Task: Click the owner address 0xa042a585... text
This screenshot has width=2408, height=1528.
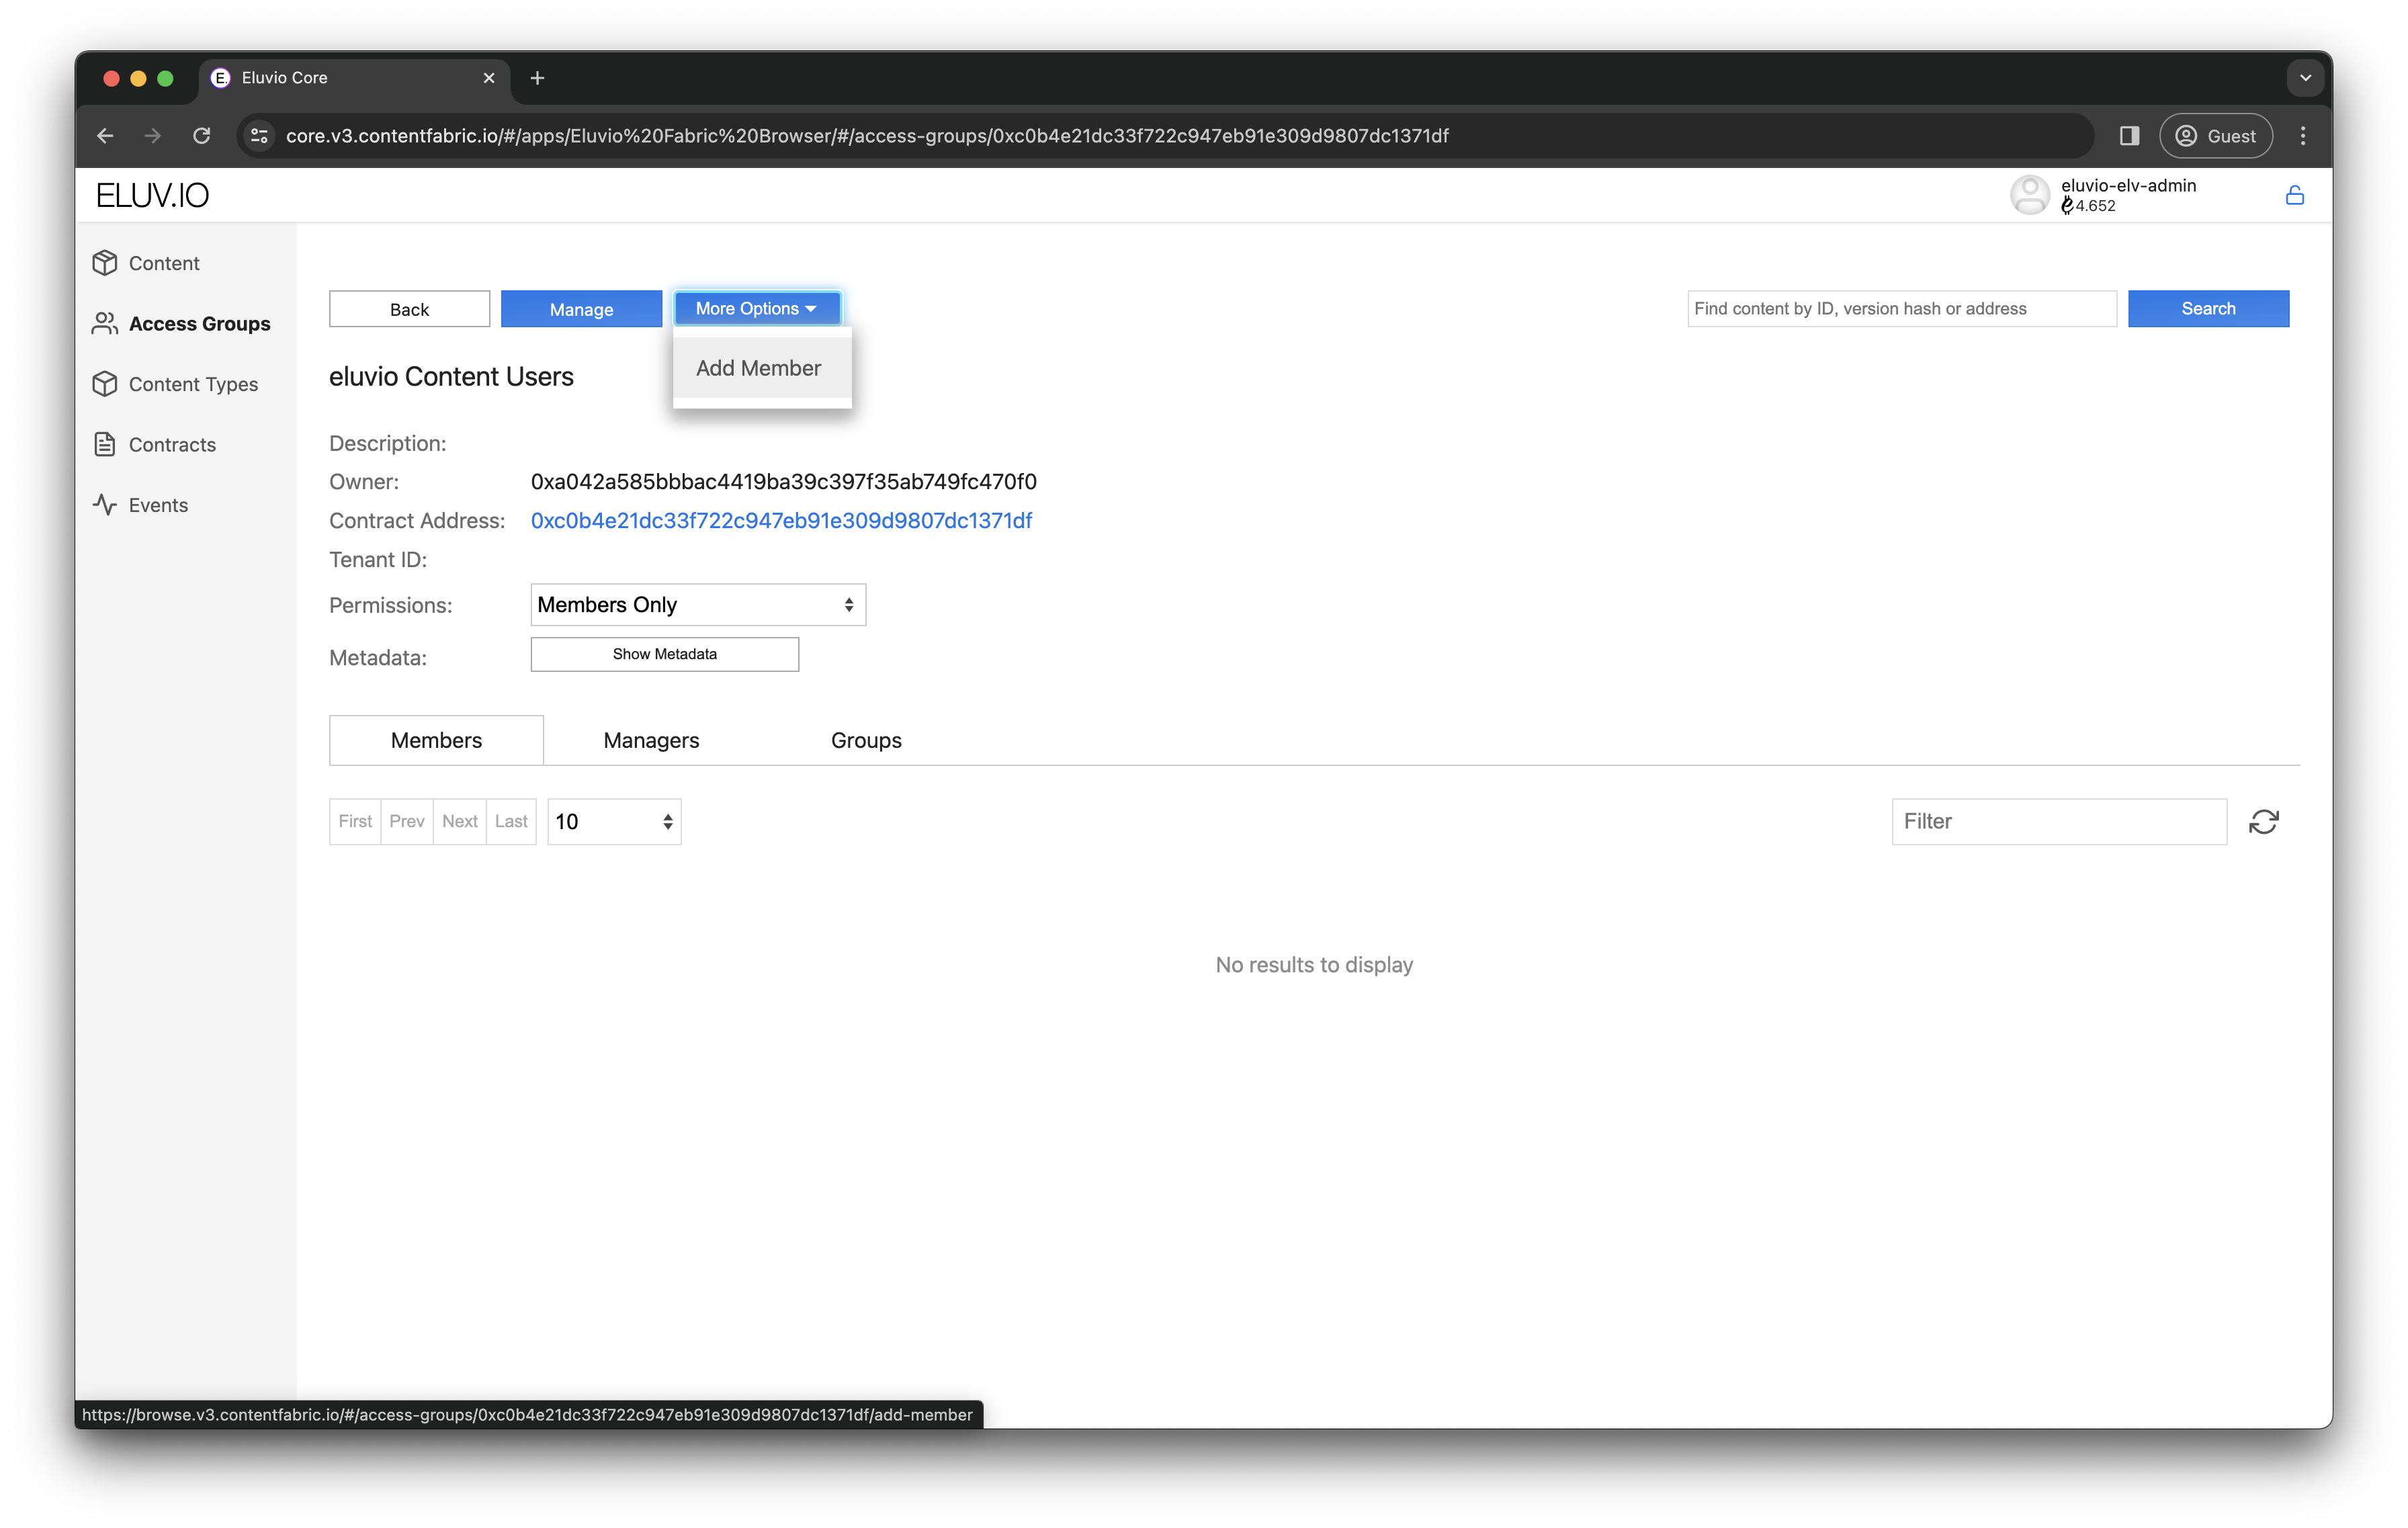Action: [783, 481]
